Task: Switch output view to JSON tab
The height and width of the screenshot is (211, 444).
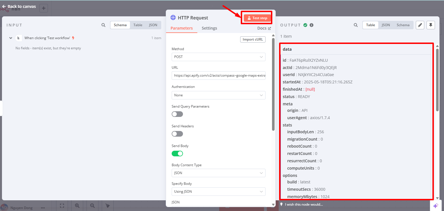Action: 386,25
